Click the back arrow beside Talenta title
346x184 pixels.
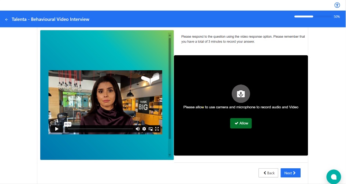[7, 19]
